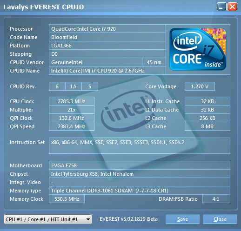Click the Core Voltage 1.270 V value
Image resolution: width=241 pixels, height=231 pixels.
200,86
